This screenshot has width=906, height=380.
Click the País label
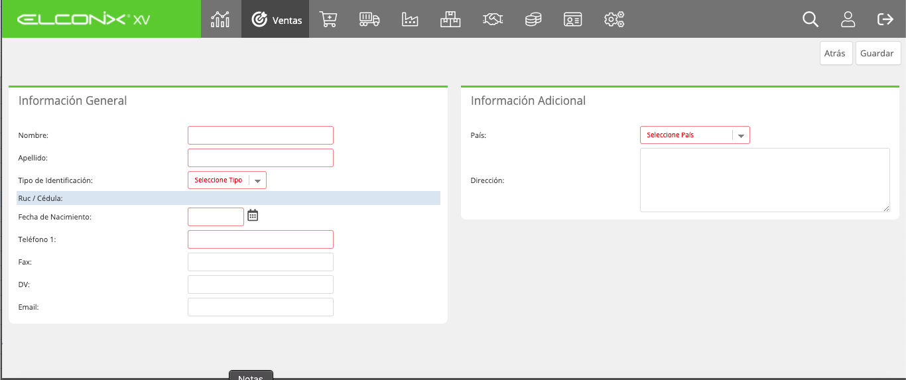pos(478,135)
